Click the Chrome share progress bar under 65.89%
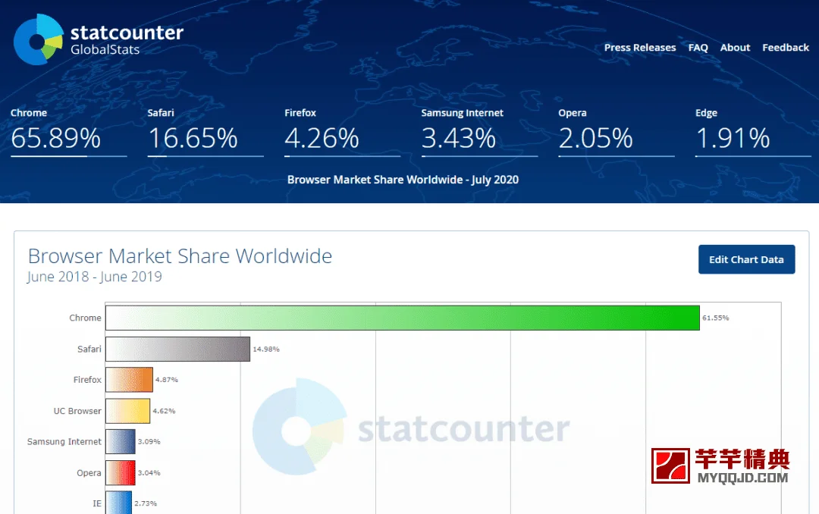Viewport: 819px width, 514px height. click(x=68, y=155)
